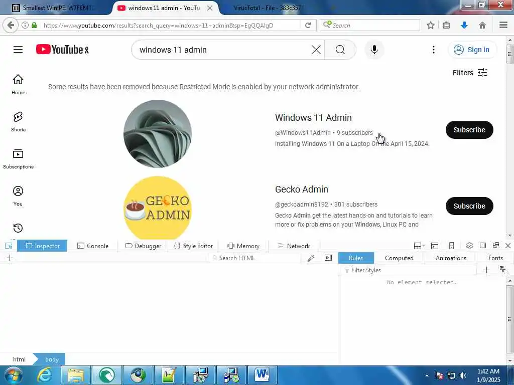Screen dimensions: 514x385
Task: Select the Inspector devtools tab
Action: 42,246
